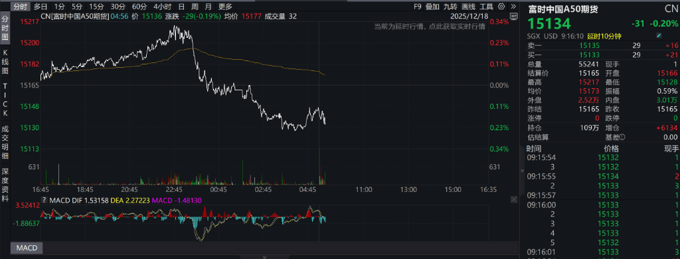Open K线图 in the left sidebar

tap(5, 61)
